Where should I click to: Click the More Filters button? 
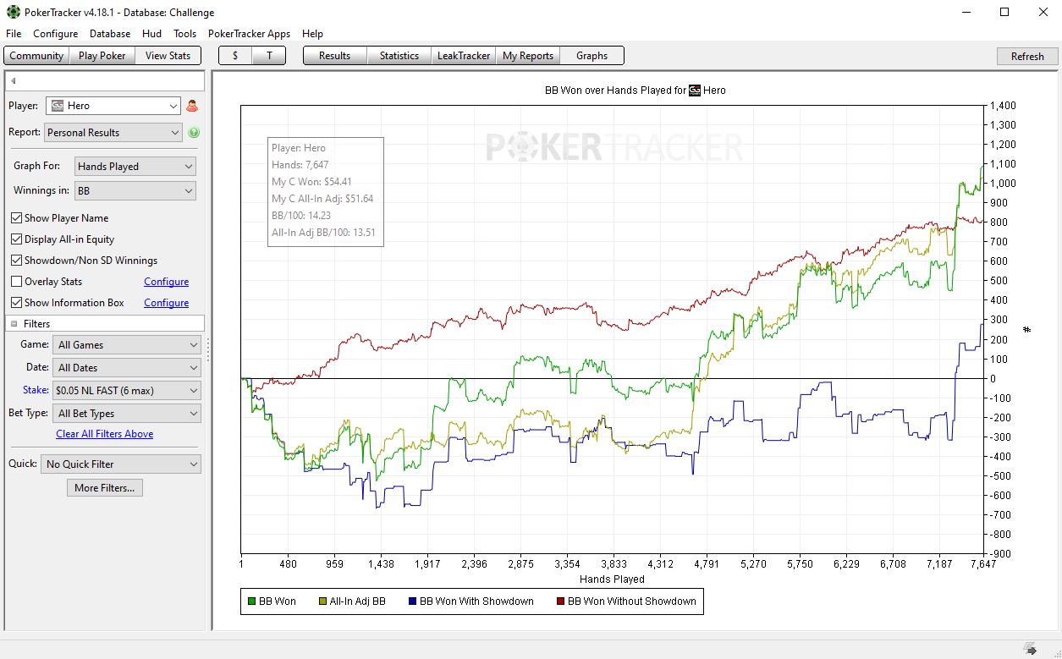pos(105,488)
